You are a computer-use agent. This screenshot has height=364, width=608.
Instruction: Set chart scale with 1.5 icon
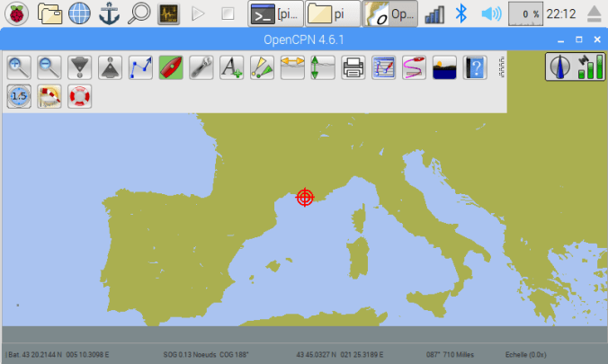(19, 96)
